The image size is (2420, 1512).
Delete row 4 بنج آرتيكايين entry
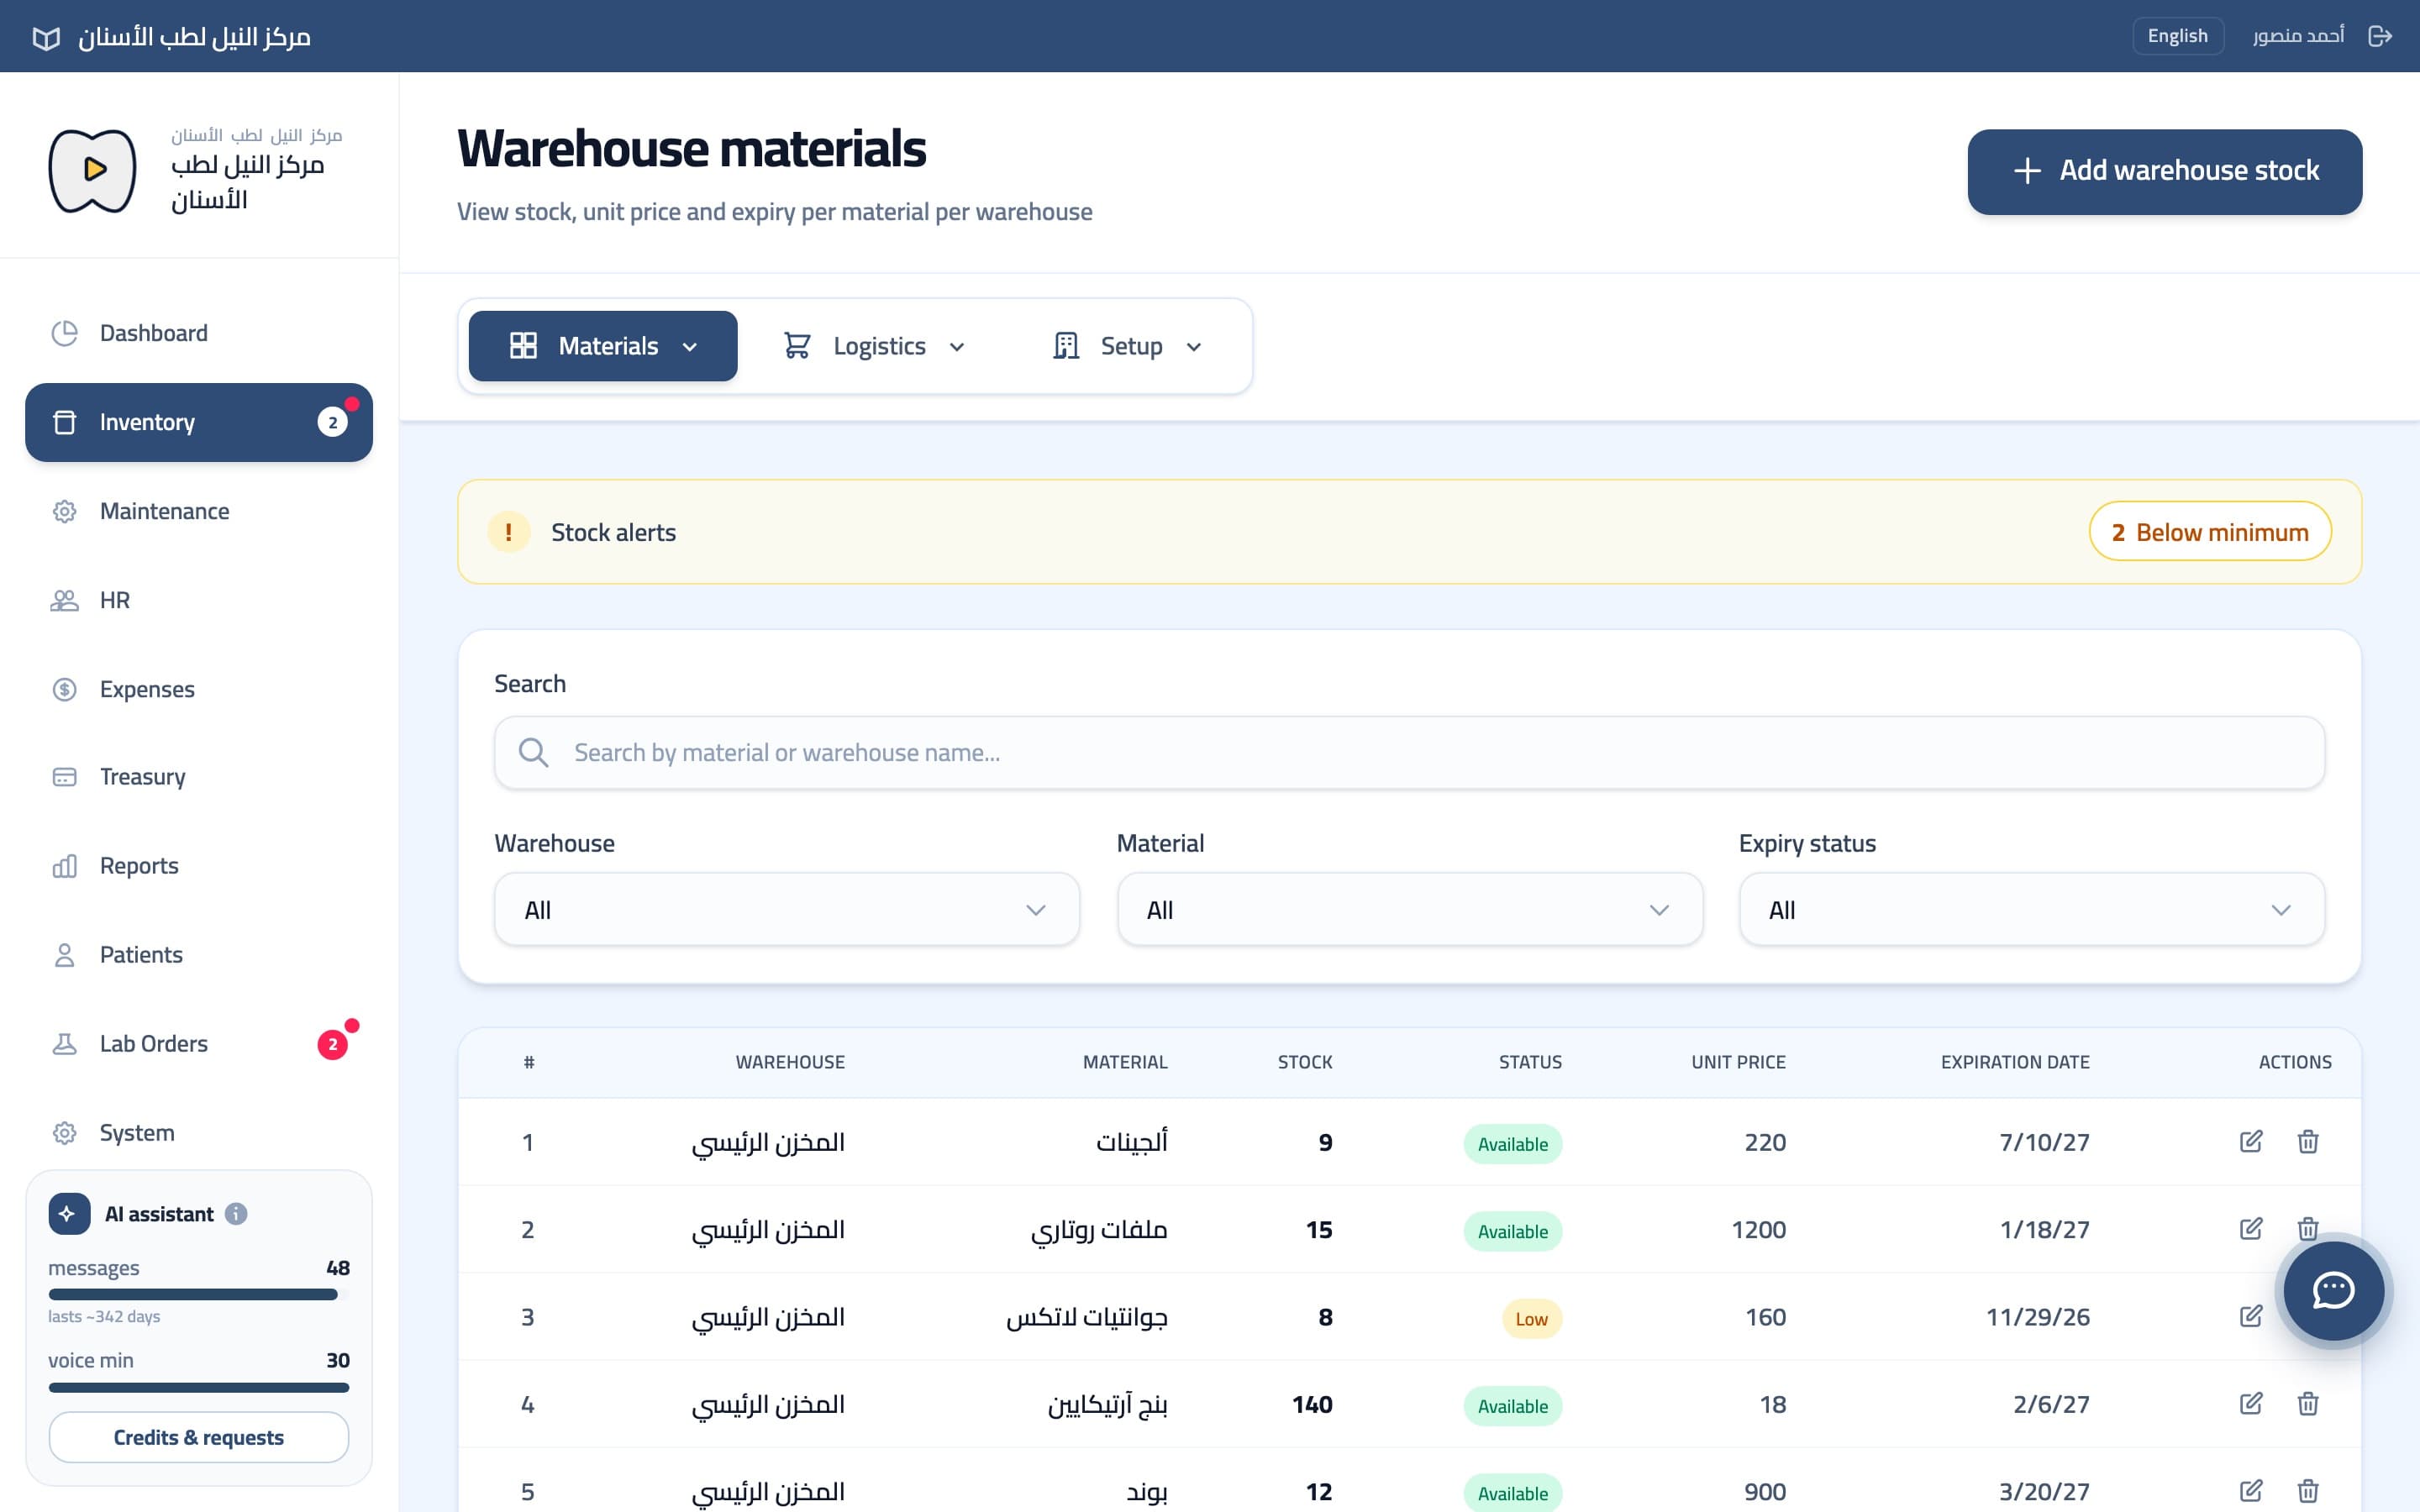pyautogui.click(x=2307, y=1403)
